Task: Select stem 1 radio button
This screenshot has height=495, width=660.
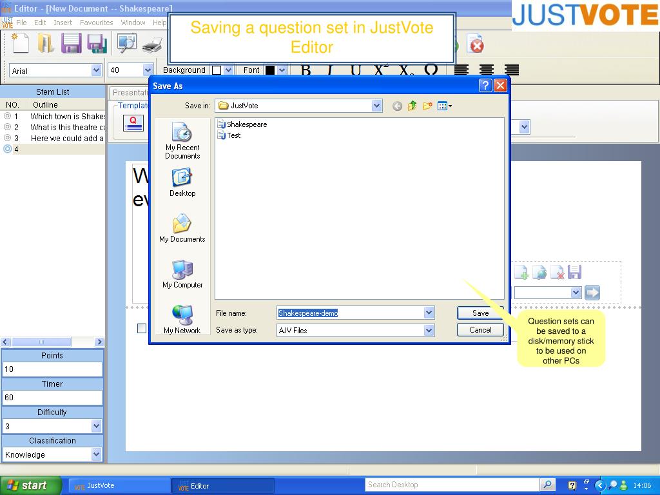Action: coord(8,116)
